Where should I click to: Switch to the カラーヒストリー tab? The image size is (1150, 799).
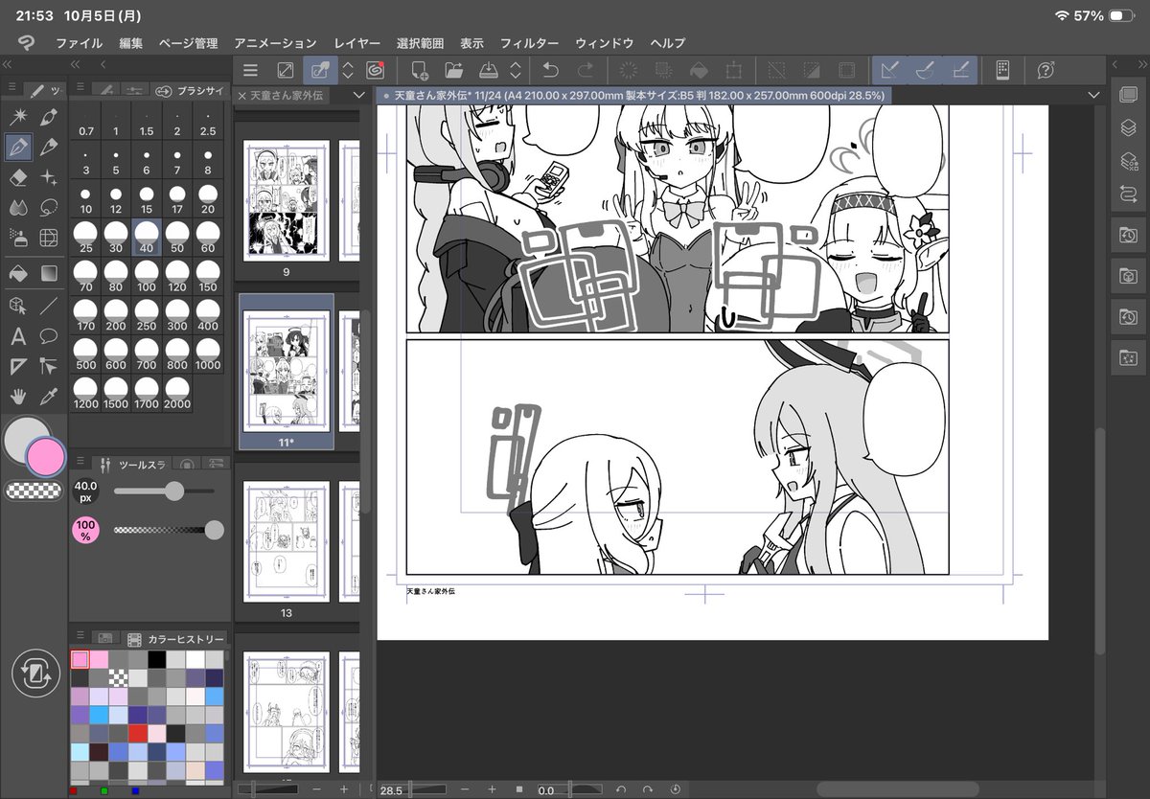point(175,639)
